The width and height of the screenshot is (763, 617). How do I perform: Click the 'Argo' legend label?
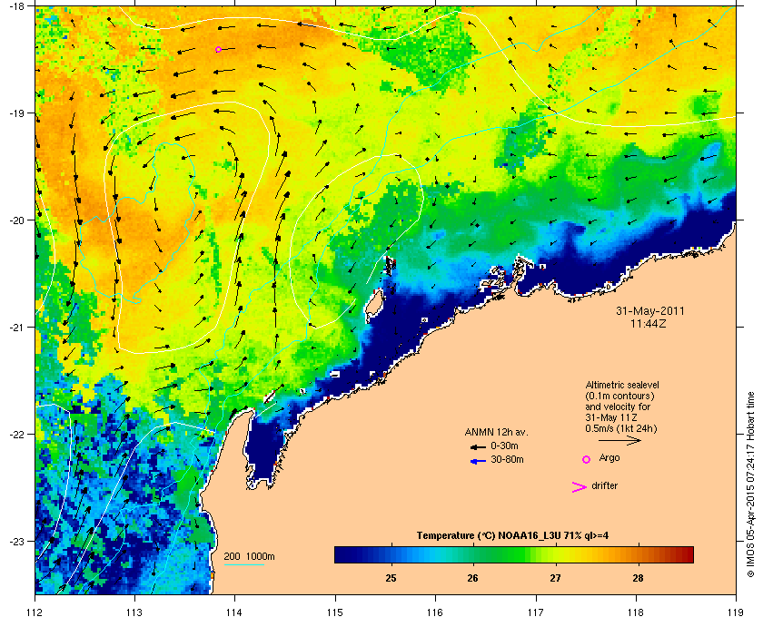pos(609,458)
